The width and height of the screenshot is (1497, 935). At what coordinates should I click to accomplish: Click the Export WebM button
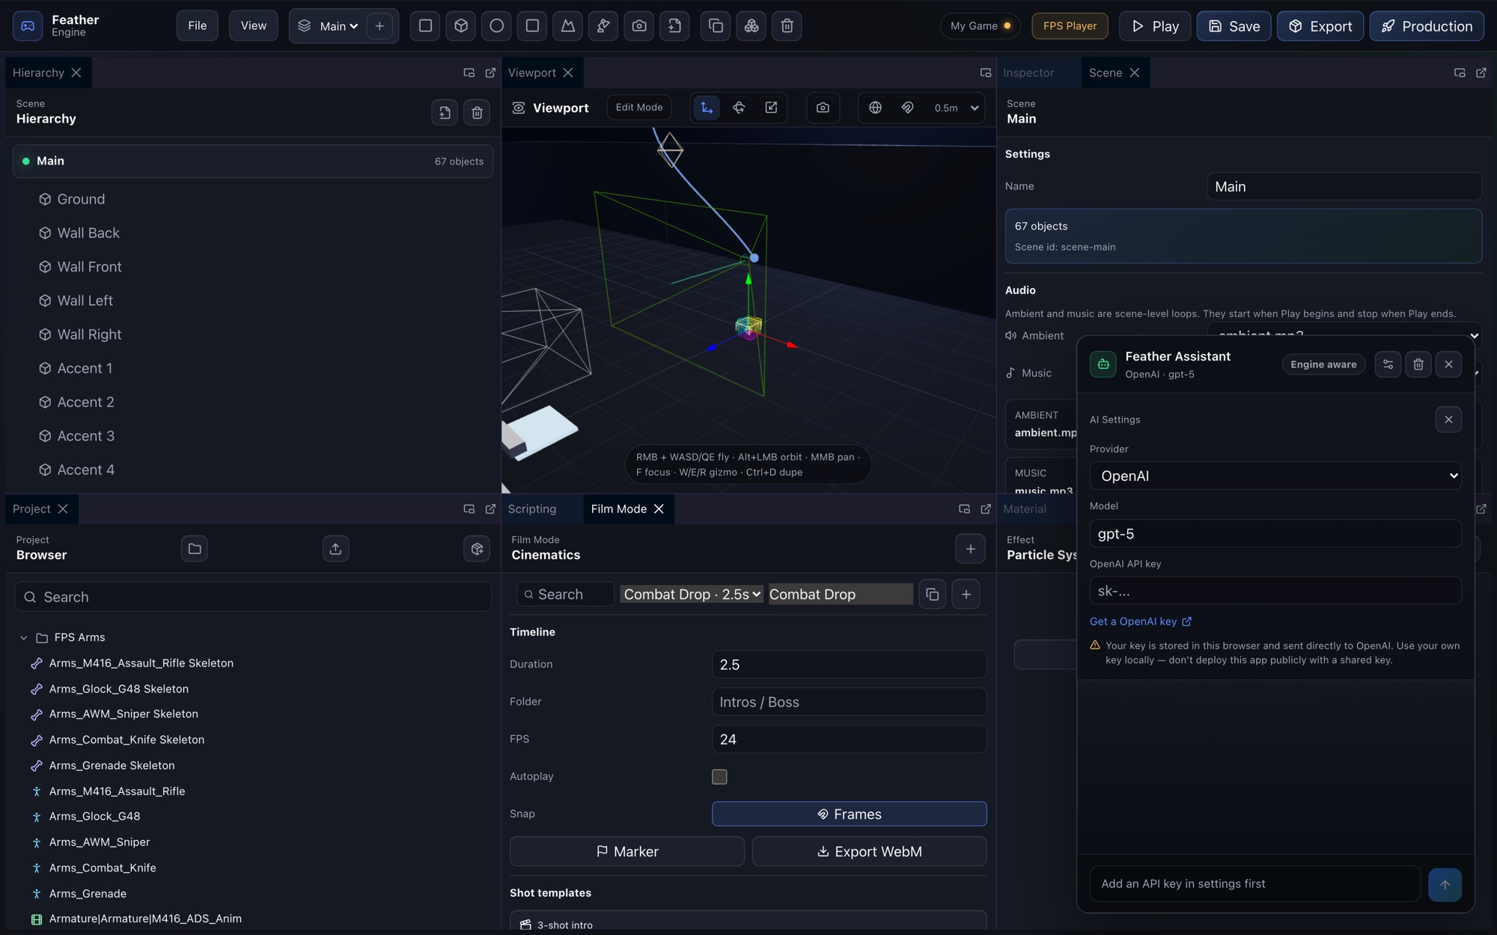[x=869, y=852]
